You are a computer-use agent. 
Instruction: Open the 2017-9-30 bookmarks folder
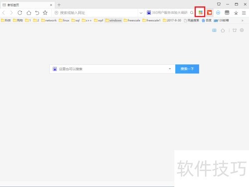tap(172, 20)
